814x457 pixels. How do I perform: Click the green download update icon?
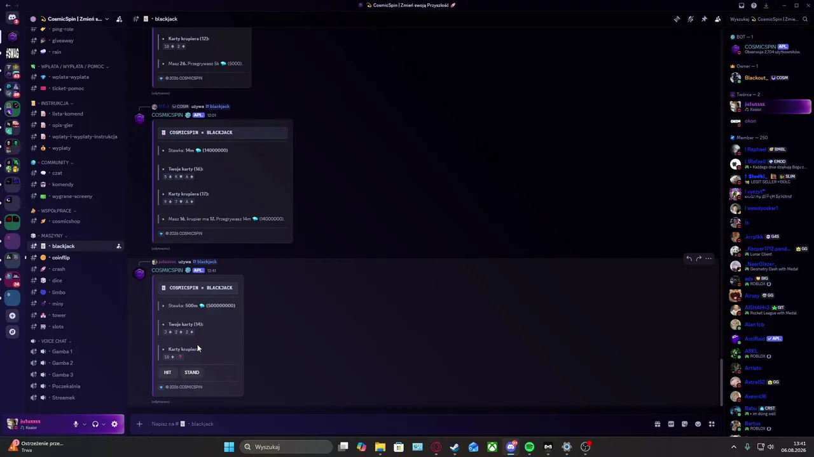[x=766, y=5]
